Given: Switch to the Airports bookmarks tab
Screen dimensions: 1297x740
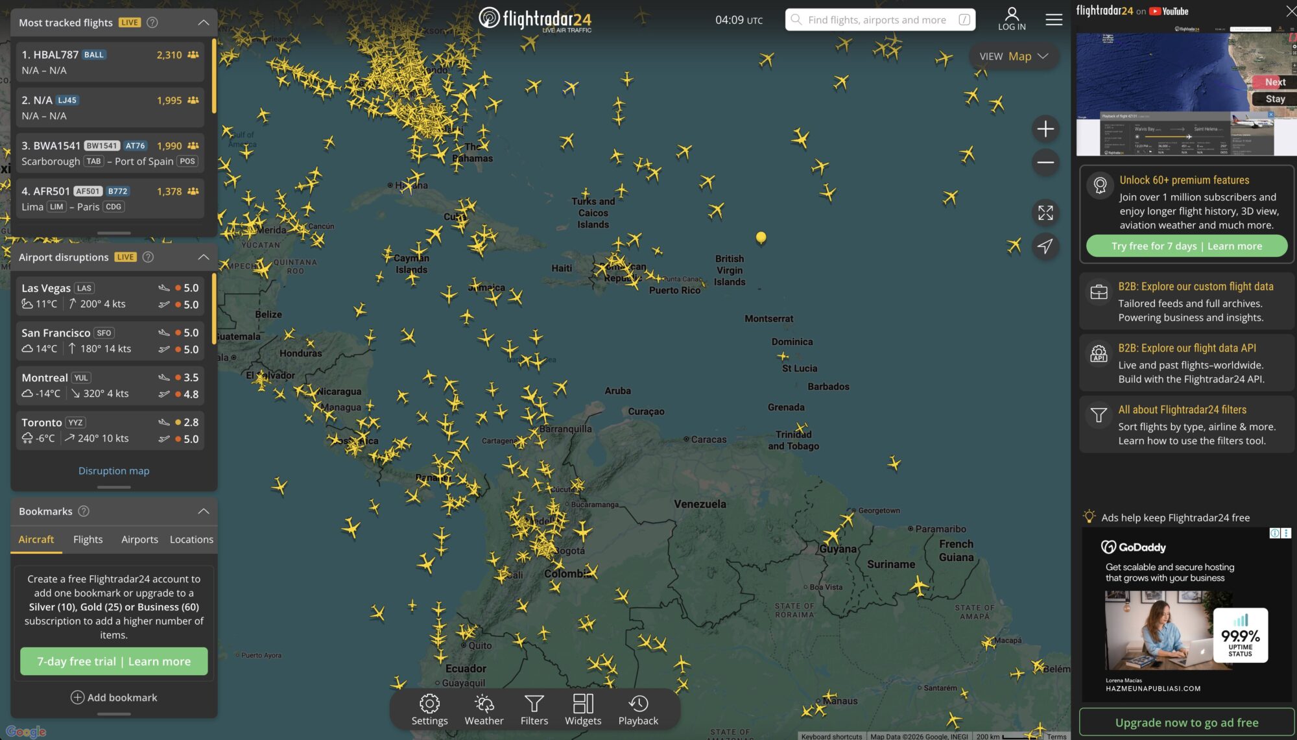Looking at the screenshot, I should [139, 540].
